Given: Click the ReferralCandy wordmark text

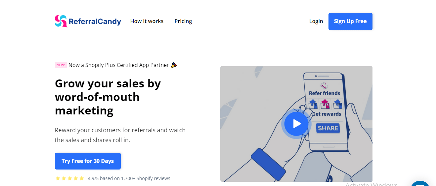Looking at the screenshot, I should pyautogui.click(x=95, y=22).
